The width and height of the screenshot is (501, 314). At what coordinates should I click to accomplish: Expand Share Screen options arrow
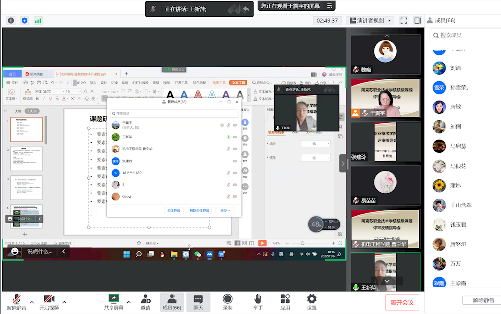129,302
